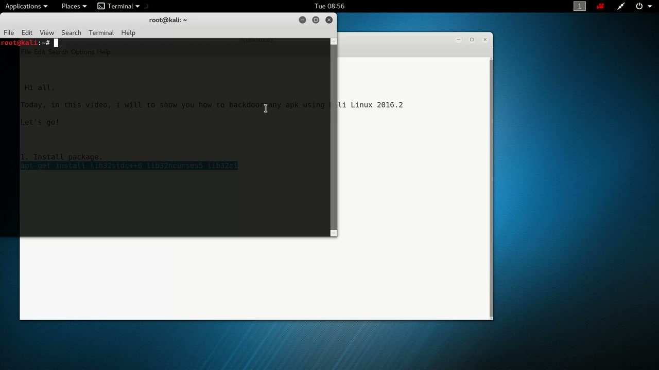Open the terminal Edit menu
The image size is (659, 370).
[x=27, y=33]
